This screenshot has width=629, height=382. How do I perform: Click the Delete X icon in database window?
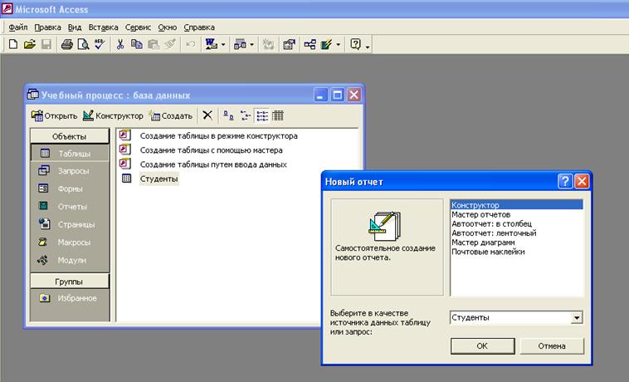point(207,115)
